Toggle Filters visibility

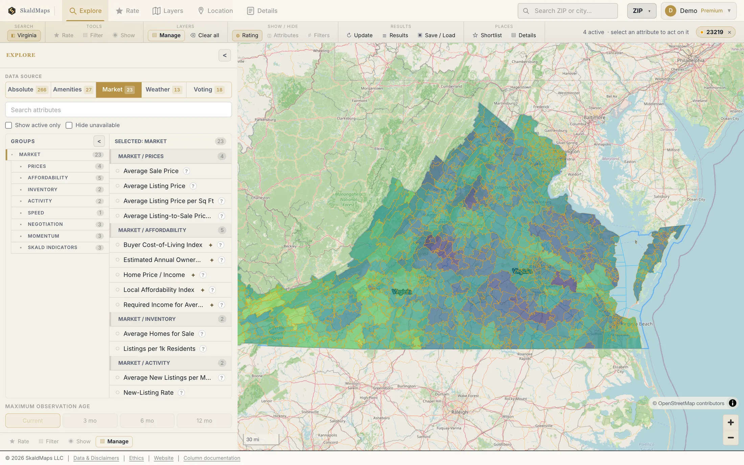coord(319,35)
